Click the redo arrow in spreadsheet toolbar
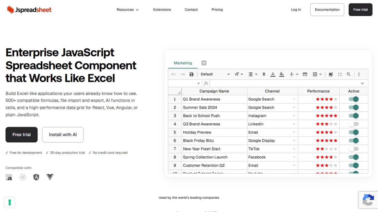This screenshot has height=212, width=378. pyautogui.click(x=182, y=74)
